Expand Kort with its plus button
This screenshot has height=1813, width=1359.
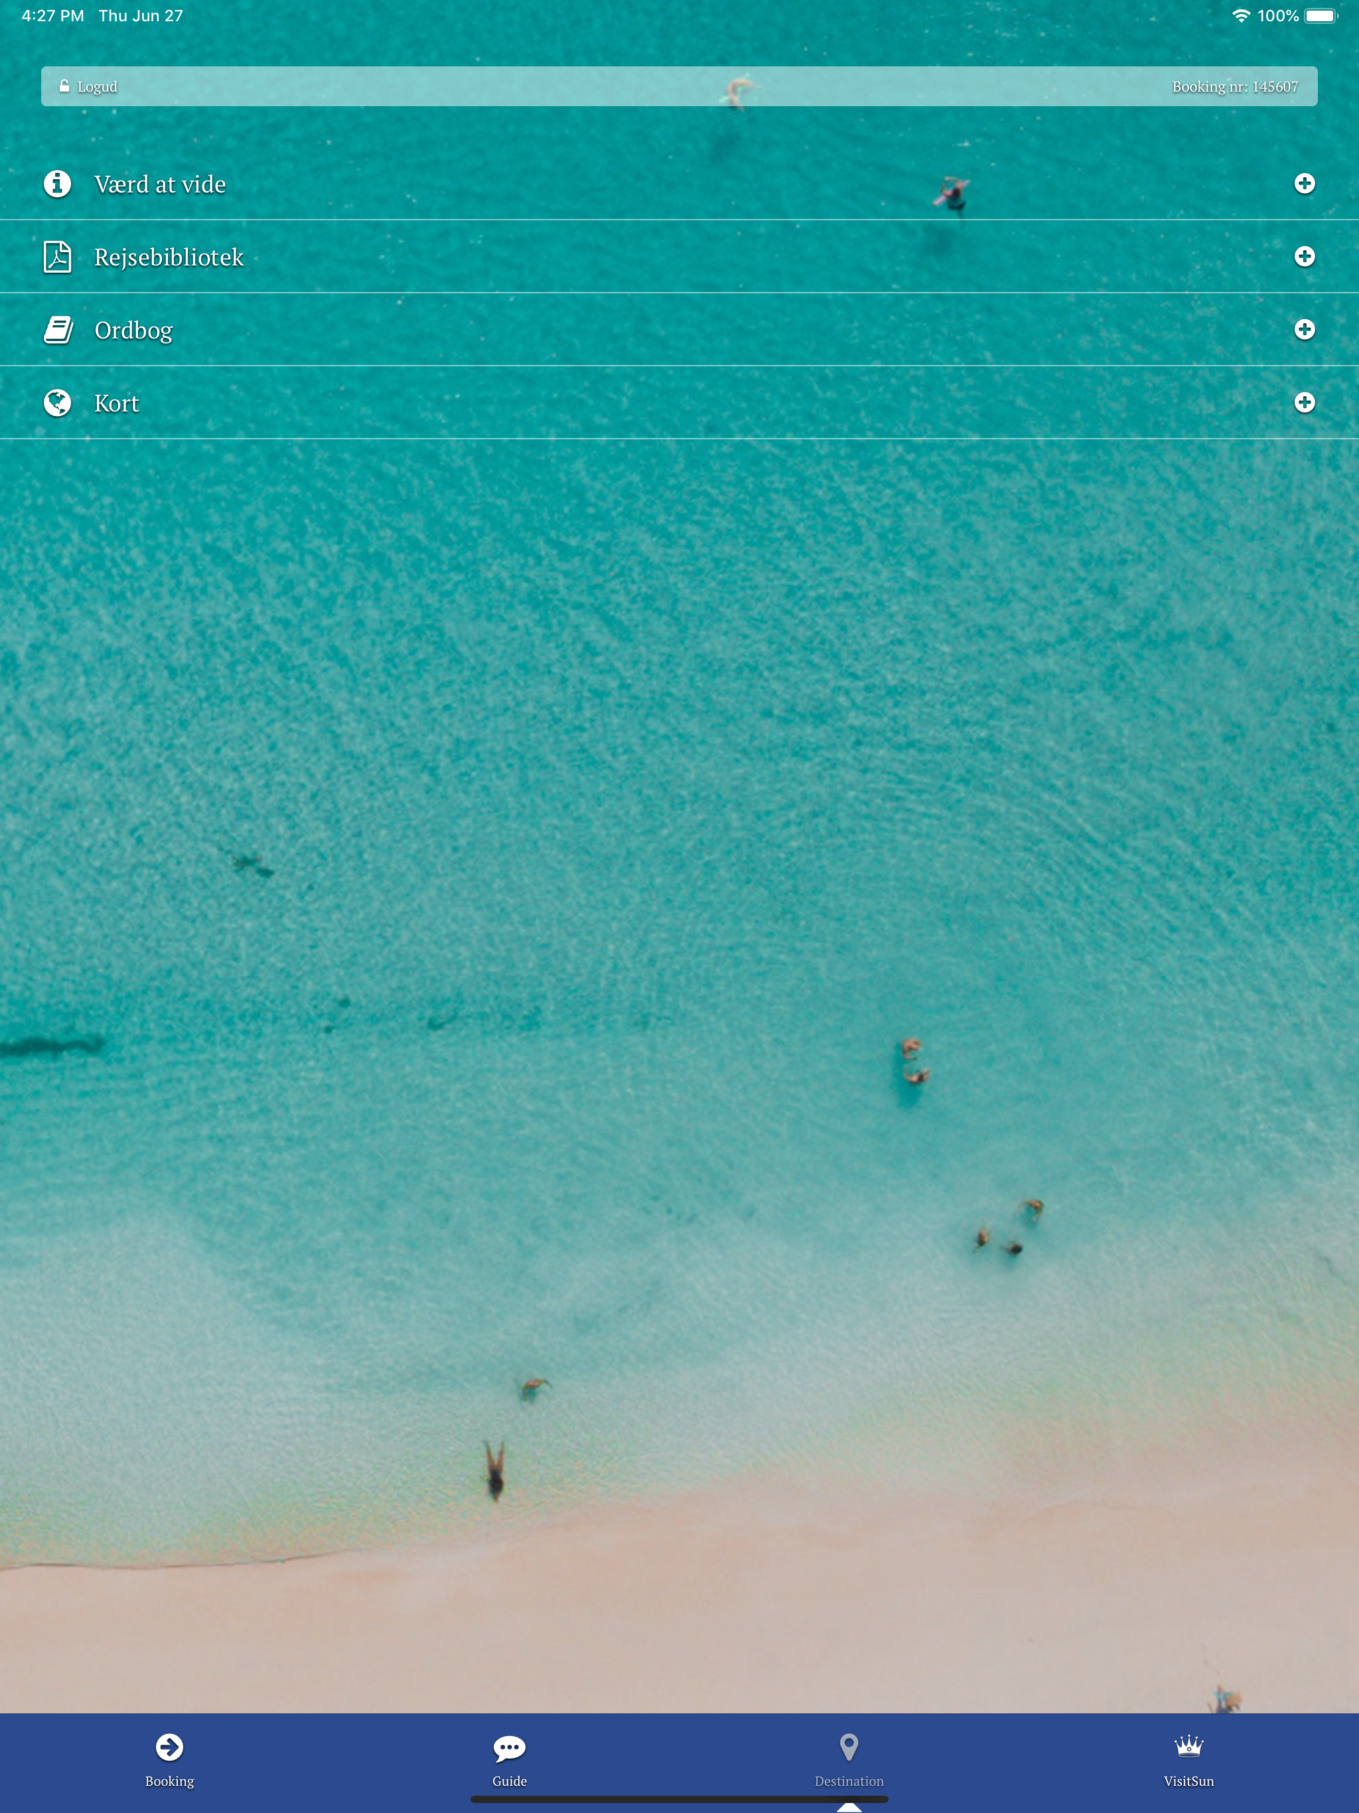pos(1304,402)
